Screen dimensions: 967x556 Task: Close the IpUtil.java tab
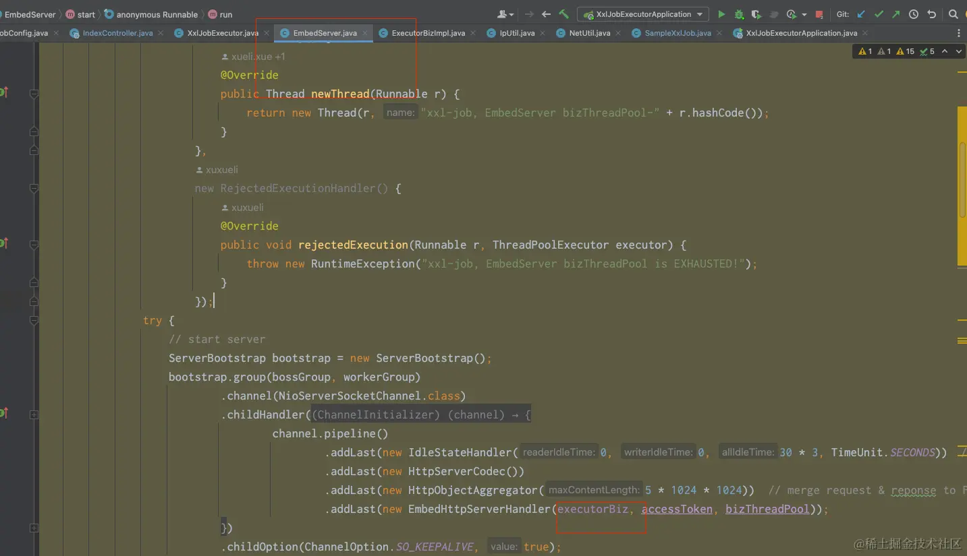[x=543, y=33]
